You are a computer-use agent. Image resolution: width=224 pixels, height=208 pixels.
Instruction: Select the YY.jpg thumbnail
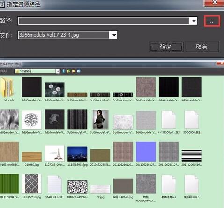click(x=100, y=189)
